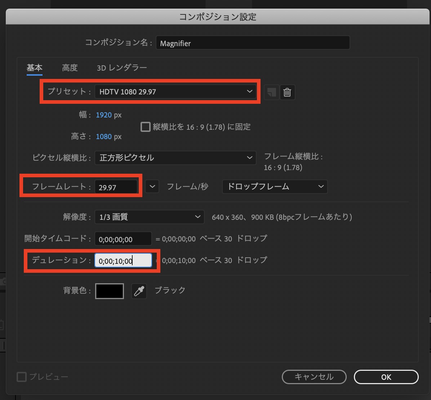Click the コンポジション名 field showing Magnifier
Viewport: 431px width, 400px height.
pos(253,43)
